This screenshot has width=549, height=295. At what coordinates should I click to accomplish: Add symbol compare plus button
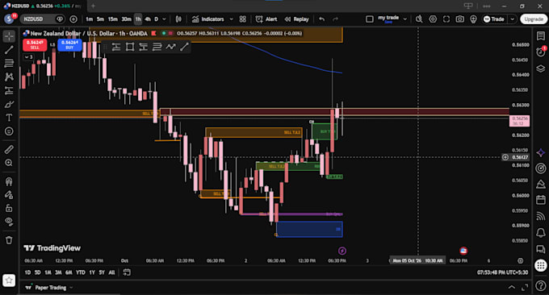pyautogui.click(x=73, y=19)
